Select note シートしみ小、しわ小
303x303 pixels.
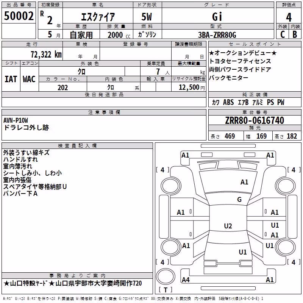pyautogui.click(x=33, y=173)
